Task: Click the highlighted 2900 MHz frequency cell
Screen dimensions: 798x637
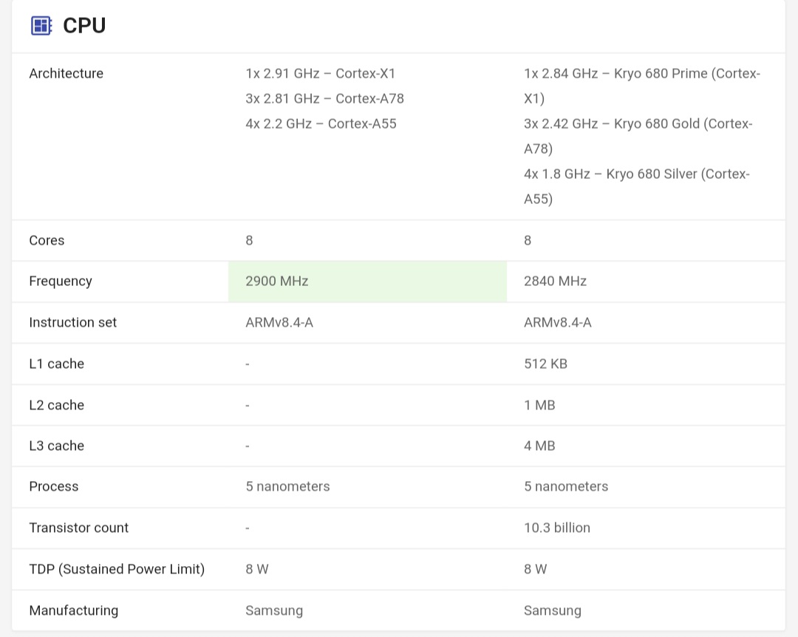Action: pyautogui.click(x=367, y=282)
